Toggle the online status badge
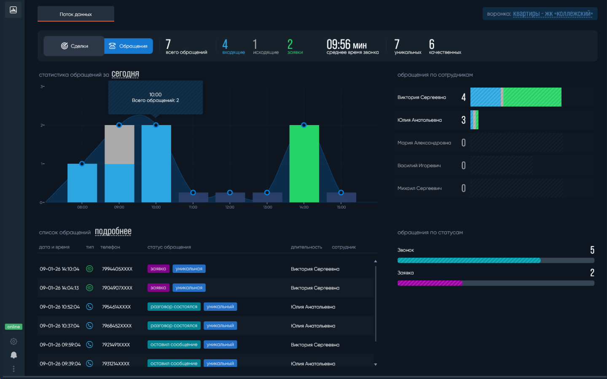 pyautogui.click(x=13, y=327)
